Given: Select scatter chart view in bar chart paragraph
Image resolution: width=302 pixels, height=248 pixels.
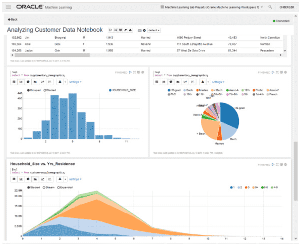Looking at the screenshot, I should click(x=50, y=82).
